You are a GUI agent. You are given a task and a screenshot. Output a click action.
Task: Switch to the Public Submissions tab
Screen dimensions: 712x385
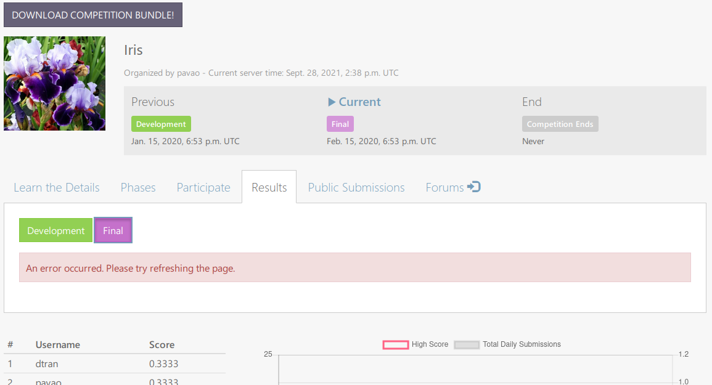356,187
